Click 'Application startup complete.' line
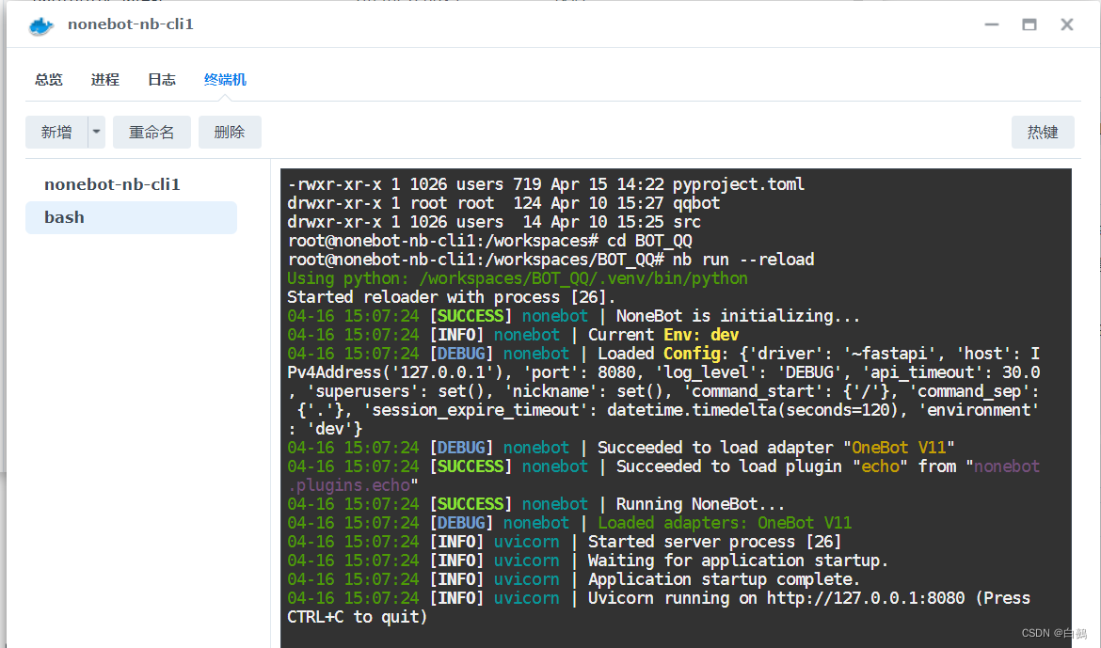 [x=574, y=580]
